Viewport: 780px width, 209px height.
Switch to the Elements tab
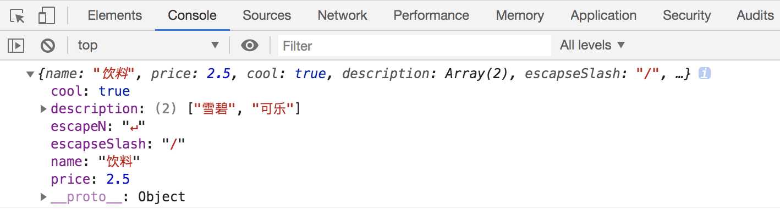114,15
